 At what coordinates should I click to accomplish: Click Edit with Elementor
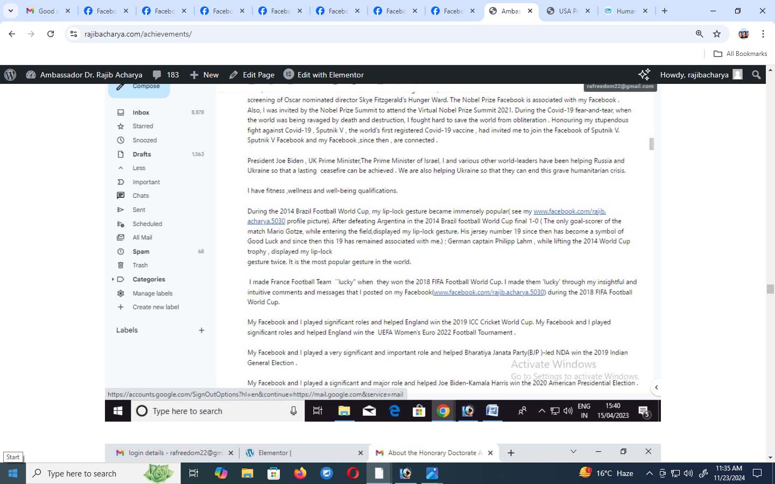[x=324, y=75]
